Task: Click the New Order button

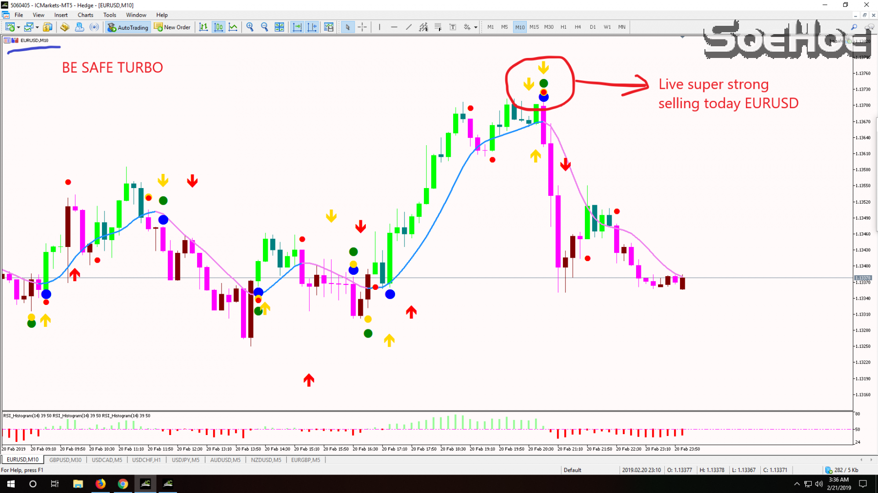Action: point(172,27)
